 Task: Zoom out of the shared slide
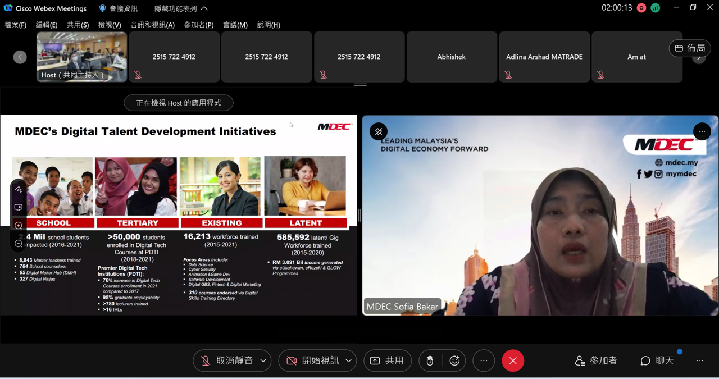18,244
